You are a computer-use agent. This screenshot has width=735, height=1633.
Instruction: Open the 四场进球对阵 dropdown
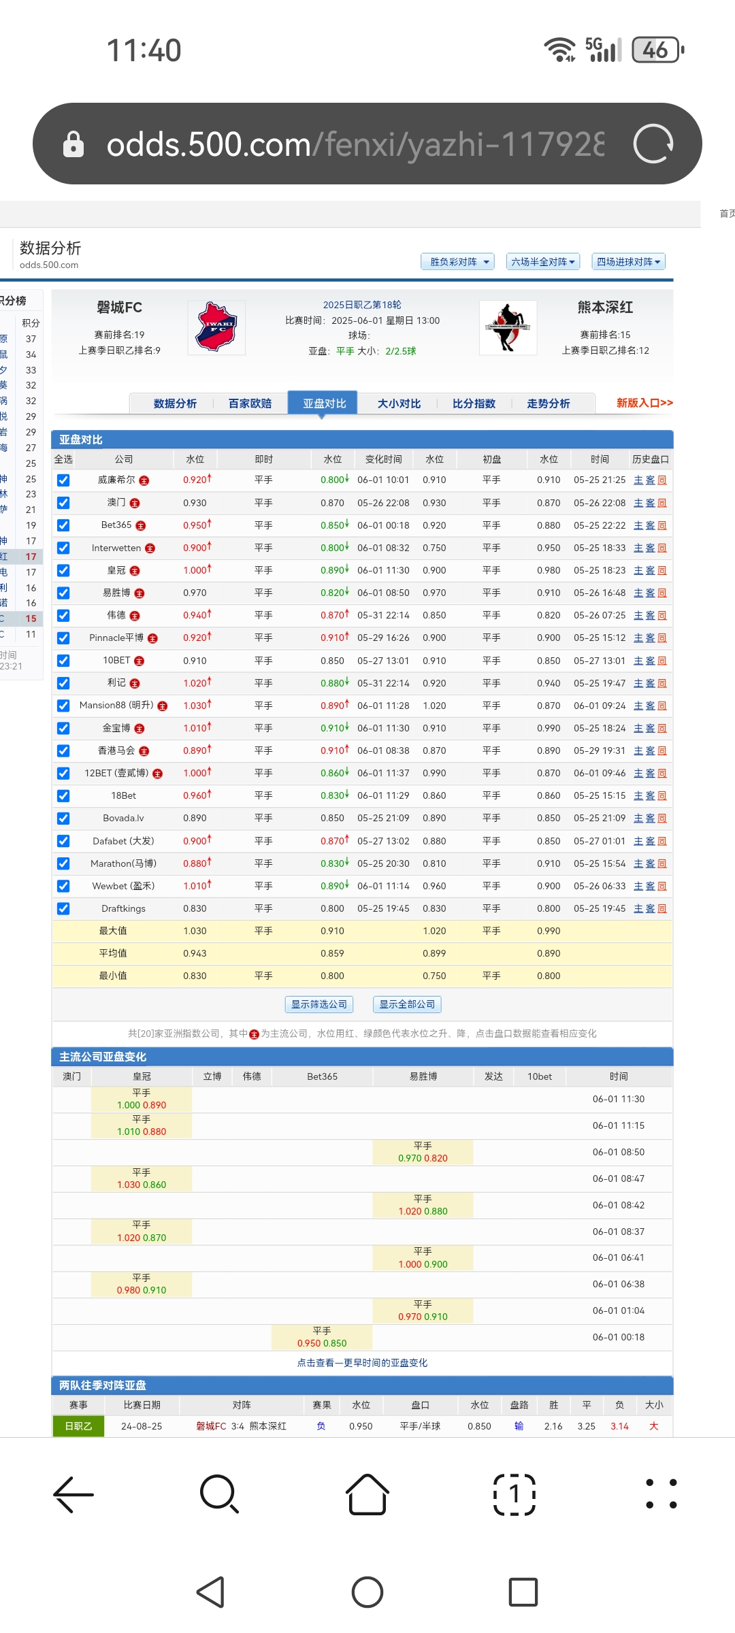628,262
